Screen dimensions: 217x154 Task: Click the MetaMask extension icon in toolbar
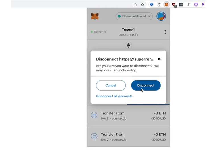click(166, 5)
